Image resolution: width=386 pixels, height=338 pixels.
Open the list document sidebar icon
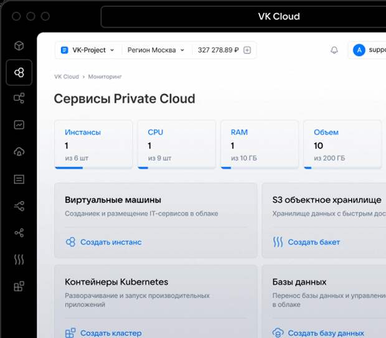click(x=19, y=179)
